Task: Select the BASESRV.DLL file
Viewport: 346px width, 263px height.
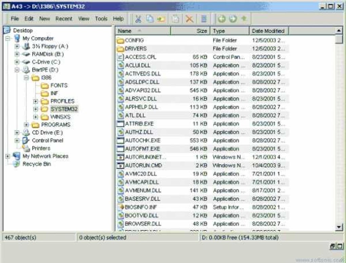Action: (202, 199)
